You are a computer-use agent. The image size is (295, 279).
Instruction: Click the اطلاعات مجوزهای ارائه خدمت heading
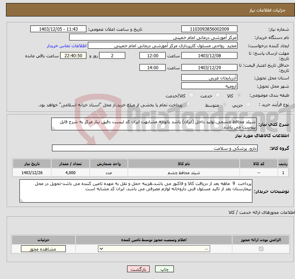click(x=262, y=212)
